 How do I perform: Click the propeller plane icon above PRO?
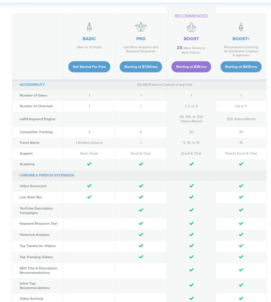click(x=141, y=27)
